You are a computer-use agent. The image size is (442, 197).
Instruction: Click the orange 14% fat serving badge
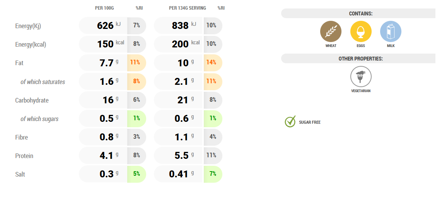pos(212,62)
